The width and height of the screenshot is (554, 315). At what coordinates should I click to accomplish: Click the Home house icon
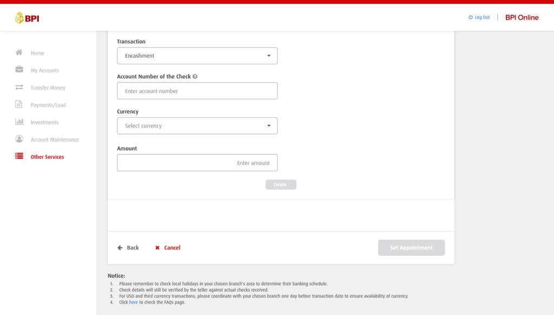pyautogui.click(x=19, y=53)
